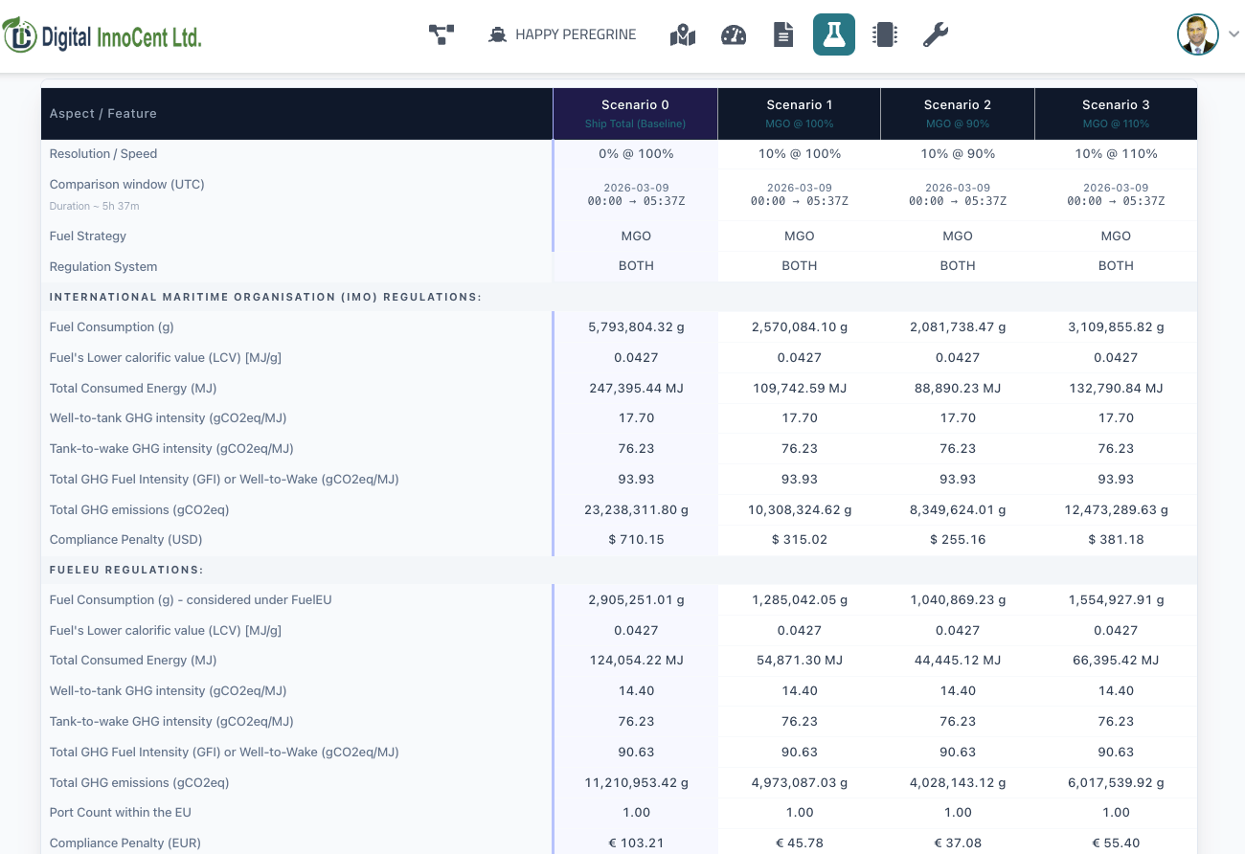Open the memory chip icon

(x=885, y=35)
